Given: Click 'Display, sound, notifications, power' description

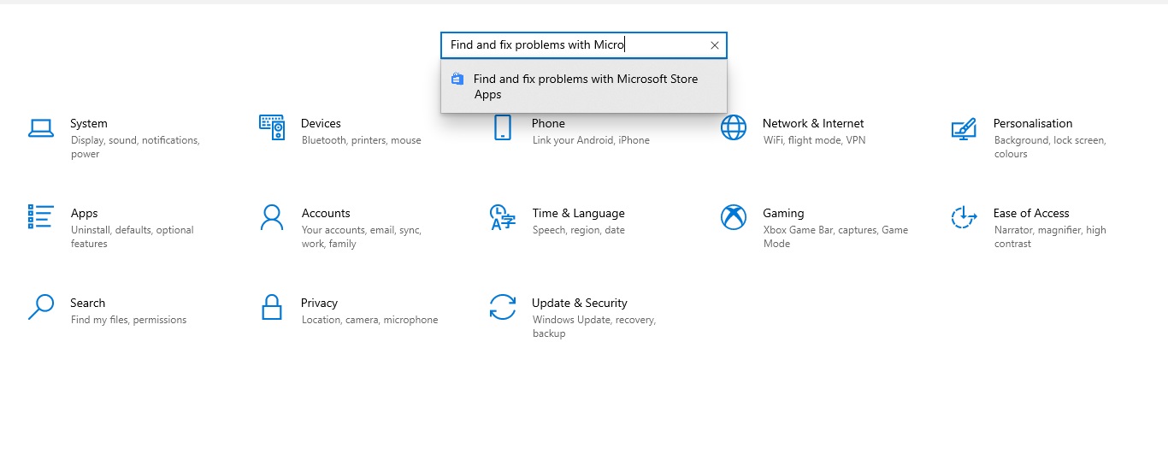Looking at the screenshot, I should click(x=135, y=147).
